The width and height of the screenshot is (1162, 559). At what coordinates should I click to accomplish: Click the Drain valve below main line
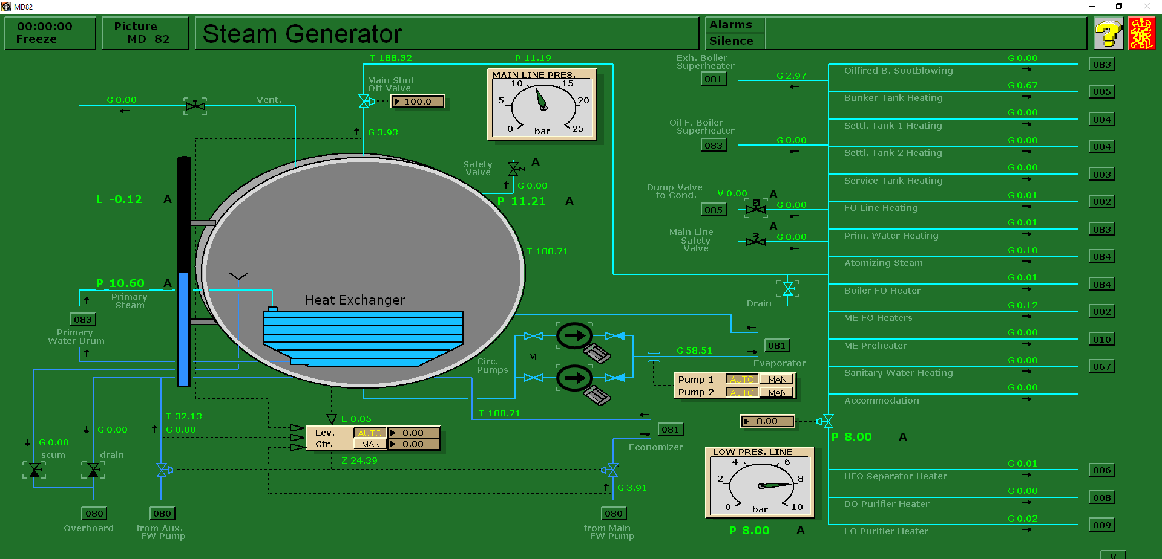788,289
